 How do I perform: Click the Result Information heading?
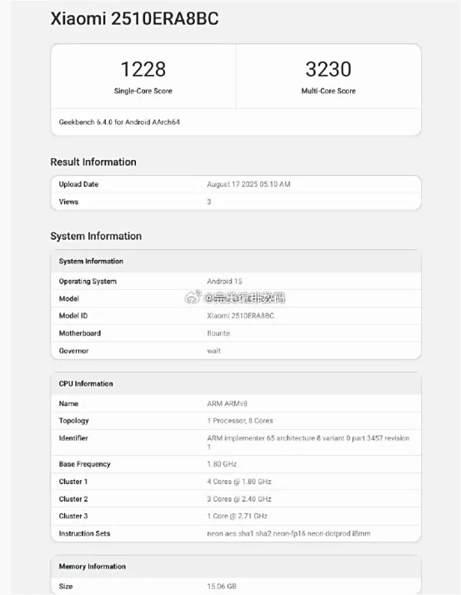[93, 162]
